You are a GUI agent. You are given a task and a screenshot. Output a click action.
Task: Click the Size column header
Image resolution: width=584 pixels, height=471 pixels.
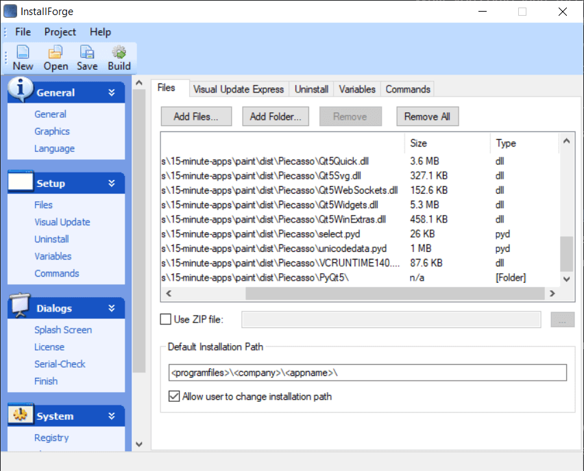[447, 143]
